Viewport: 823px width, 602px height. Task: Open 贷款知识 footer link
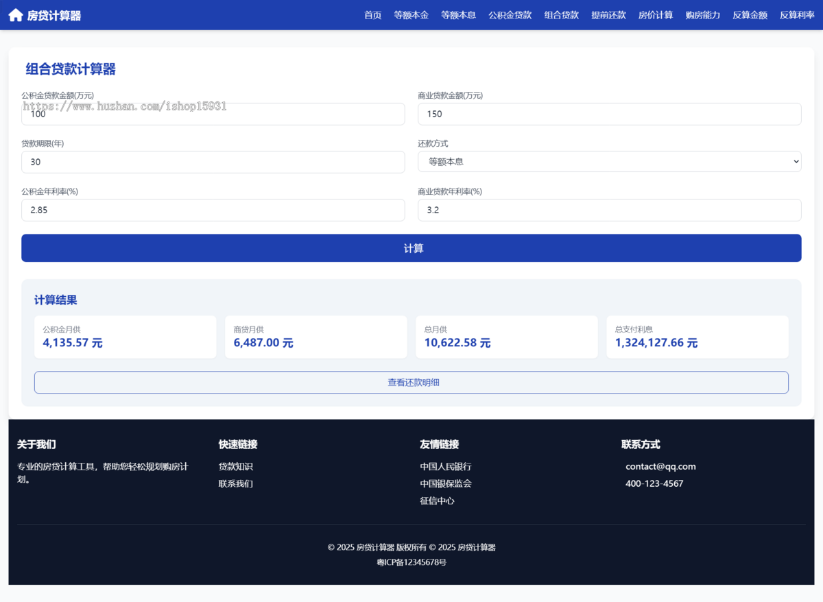236,467
